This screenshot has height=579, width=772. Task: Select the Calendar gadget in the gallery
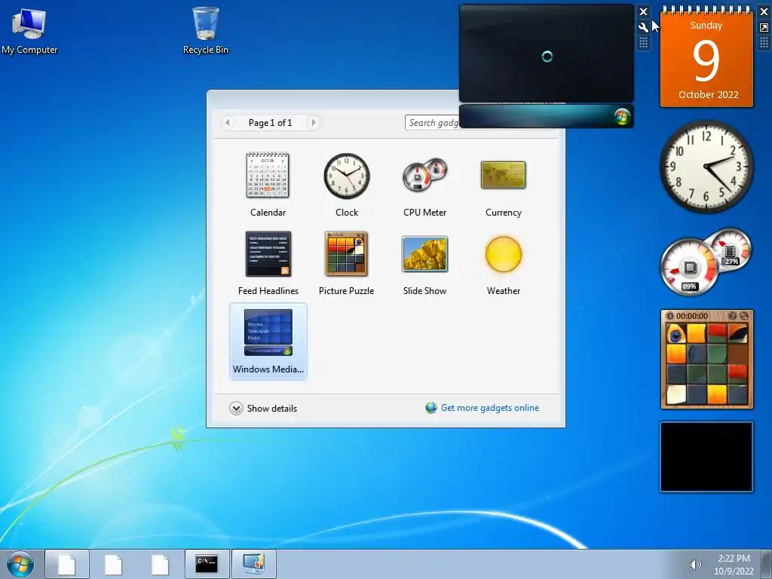(268, 175)
